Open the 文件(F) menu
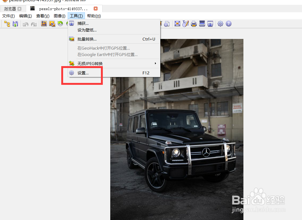The height and width of the screenshot is (220, 302). (x=9, y=16)
